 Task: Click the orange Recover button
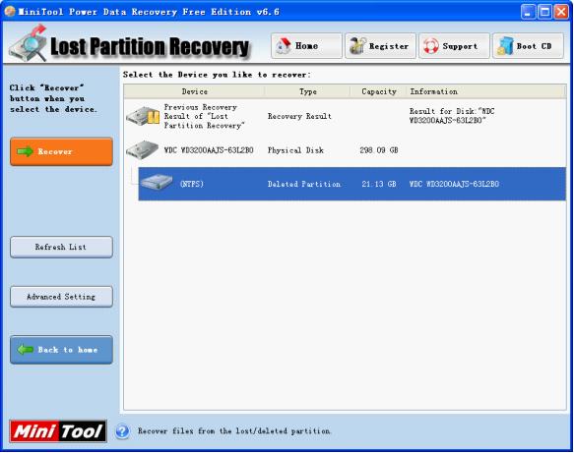tap(61, 151)
